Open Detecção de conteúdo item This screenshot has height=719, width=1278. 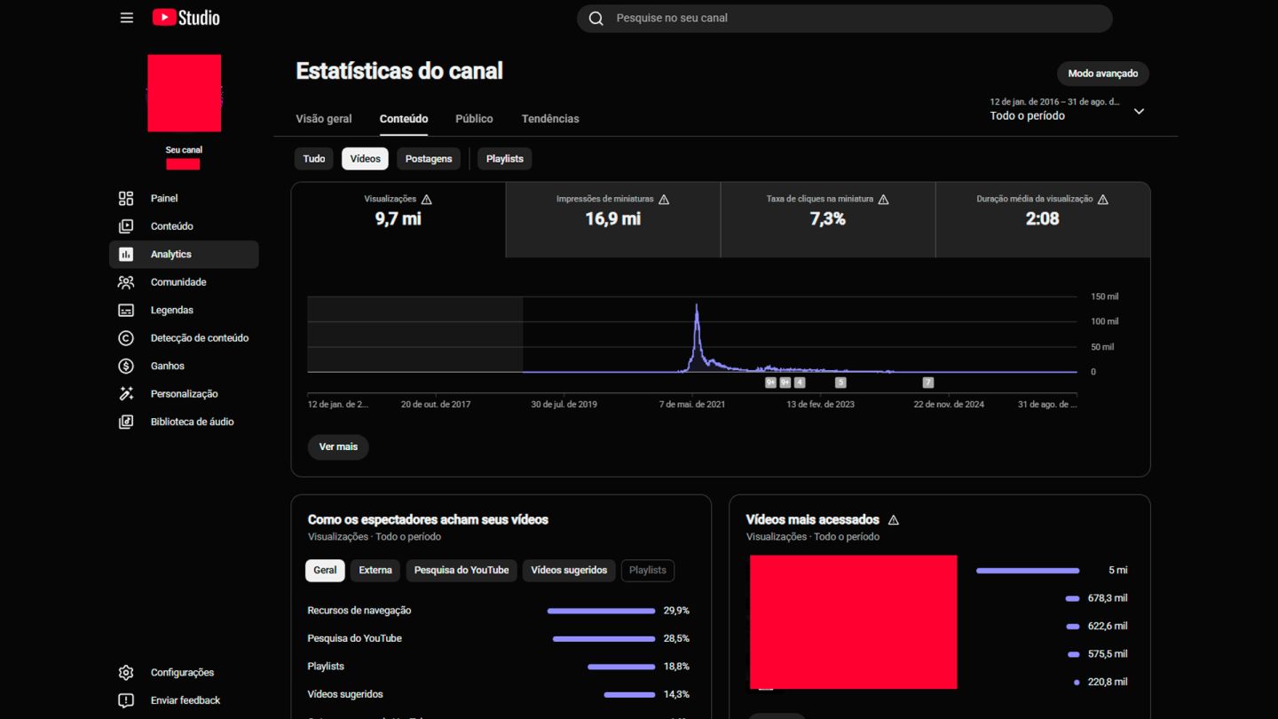[x=184, y=338]
